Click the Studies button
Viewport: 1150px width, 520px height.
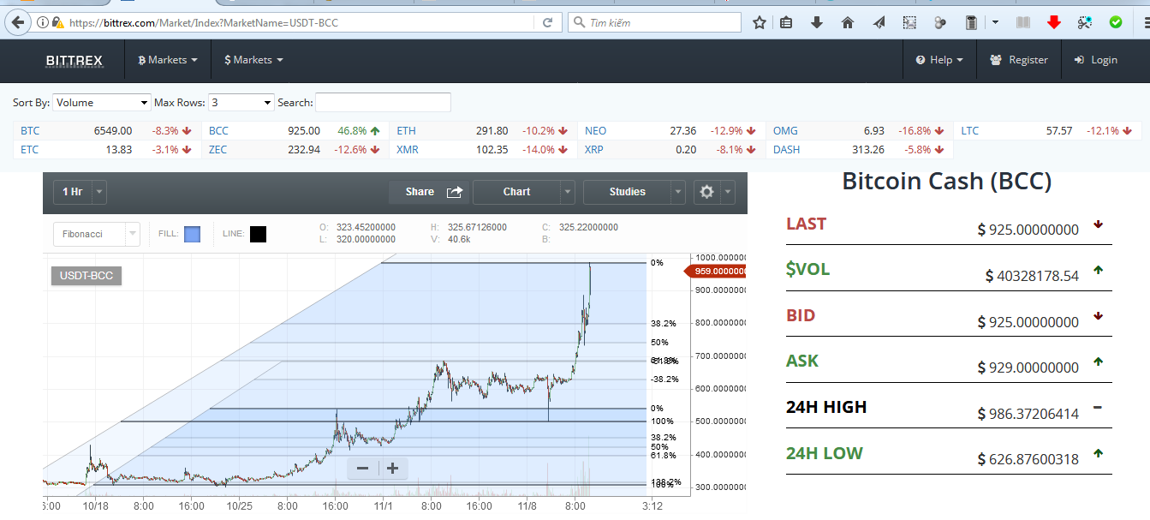click(627, 192)
